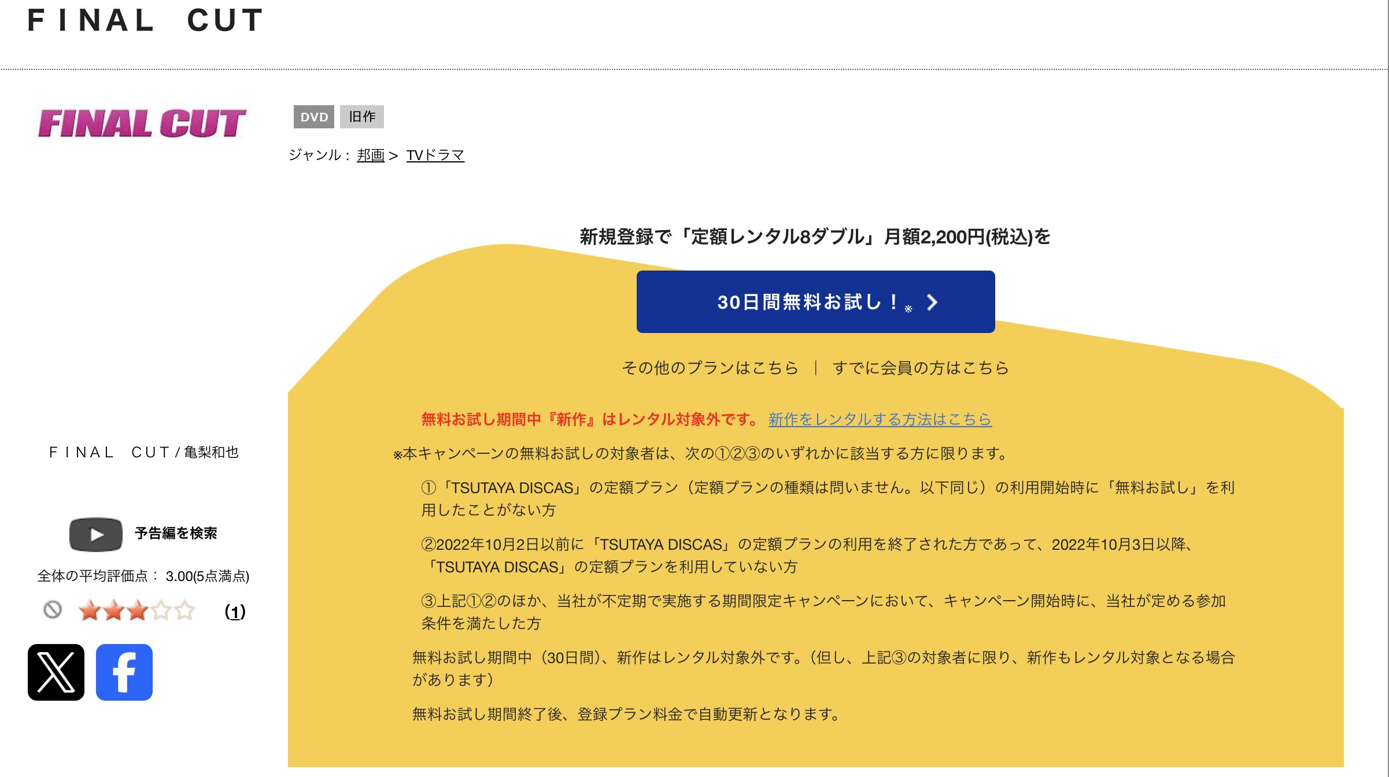Click the ジャンル： label
The height and width of the screenshot is (777, 1389).
click(319, 155)
